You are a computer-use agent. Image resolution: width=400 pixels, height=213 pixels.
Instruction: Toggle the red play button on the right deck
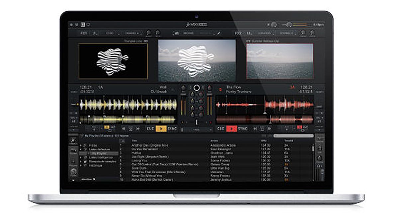[232, 129]
